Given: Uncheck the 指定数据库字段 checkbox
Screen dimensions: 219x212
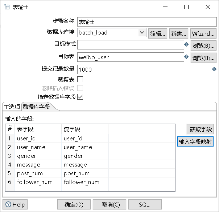Looking at the screenshot, I should [x=80, y=97].
